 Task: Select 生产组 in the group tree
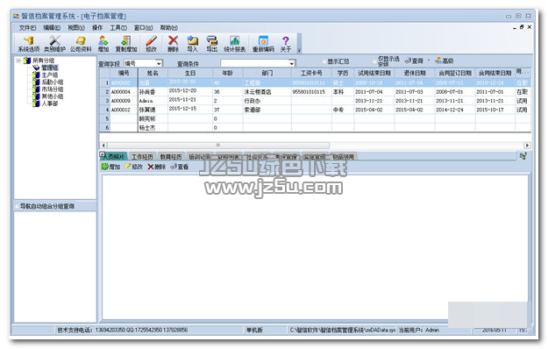[x=50, y=75]
